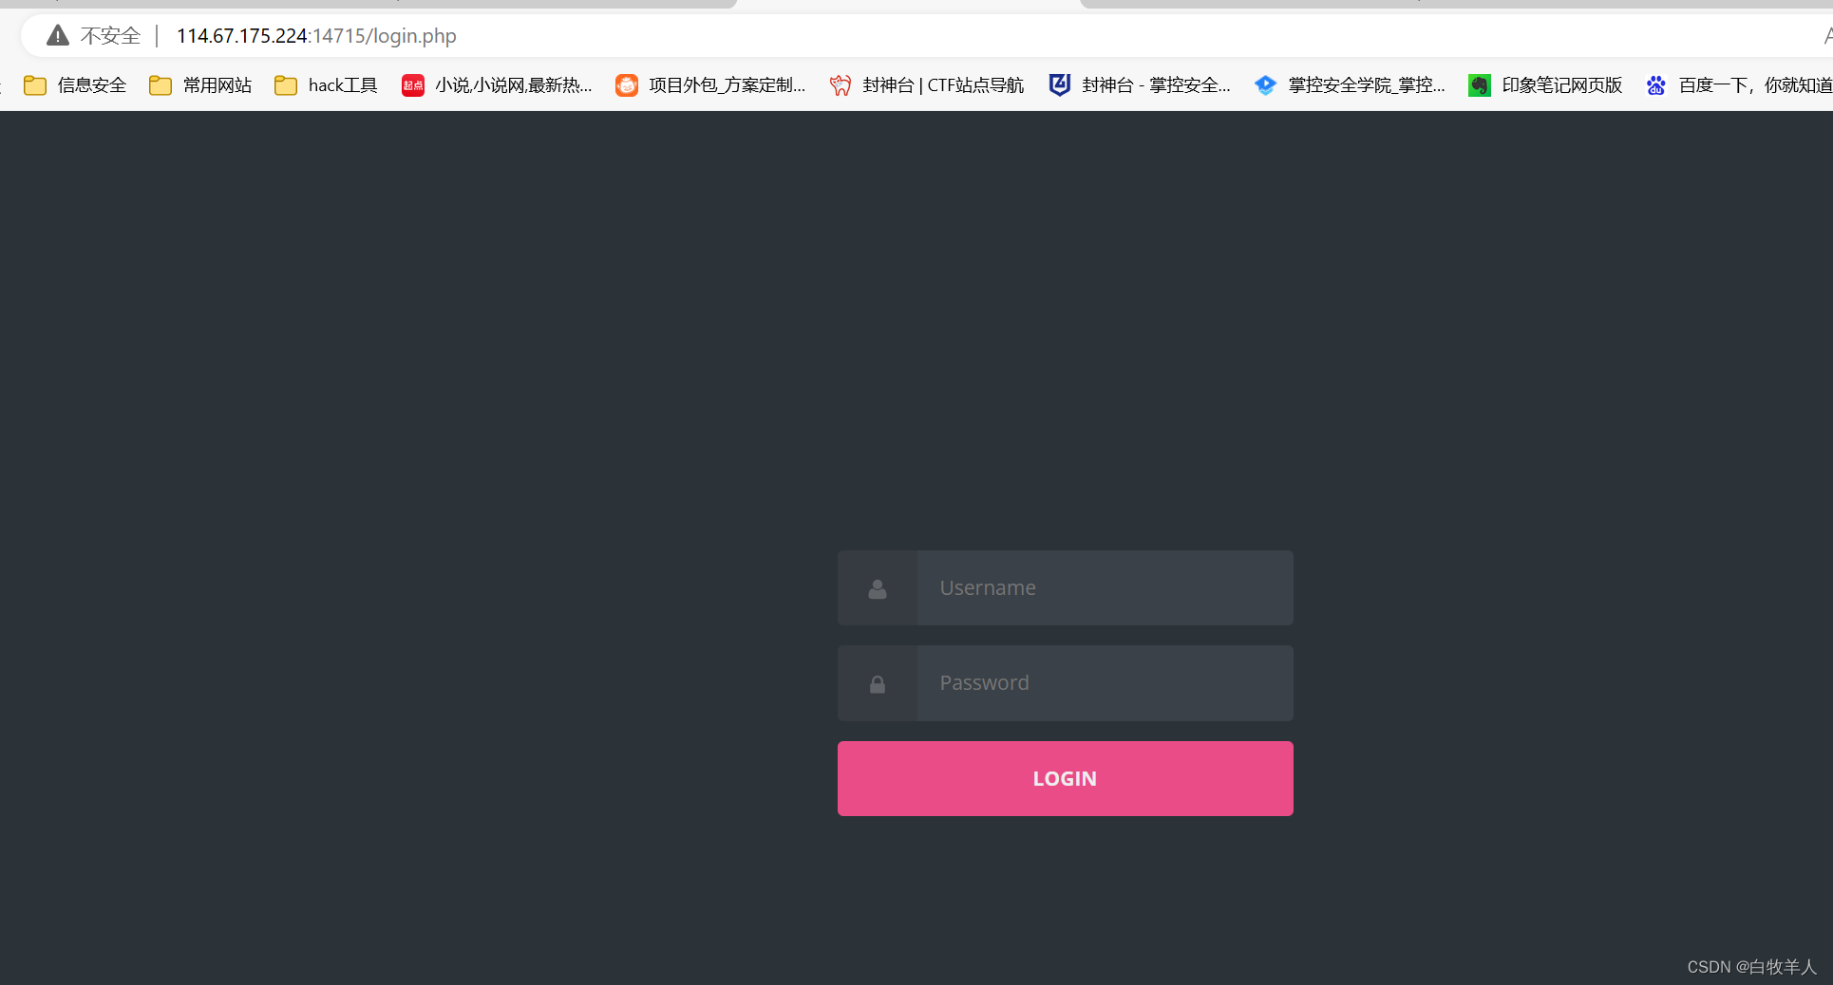This screenshot has width=1833, height=985.
Task: Expand the hack工具 bookmarks folder
Action: 325,84
